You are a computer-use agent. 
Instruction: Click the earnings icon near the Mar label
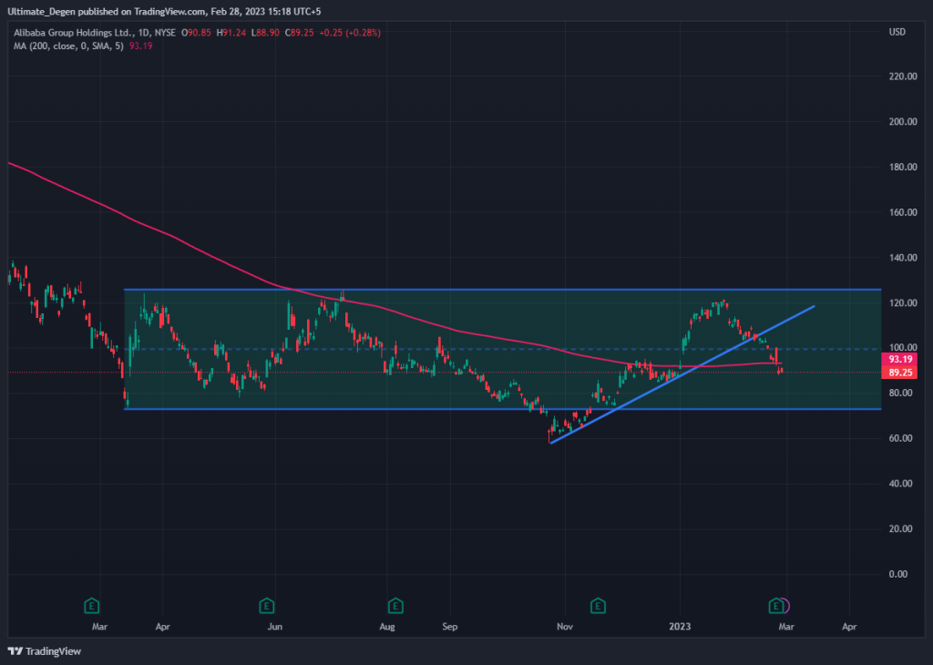coord(92,605)
